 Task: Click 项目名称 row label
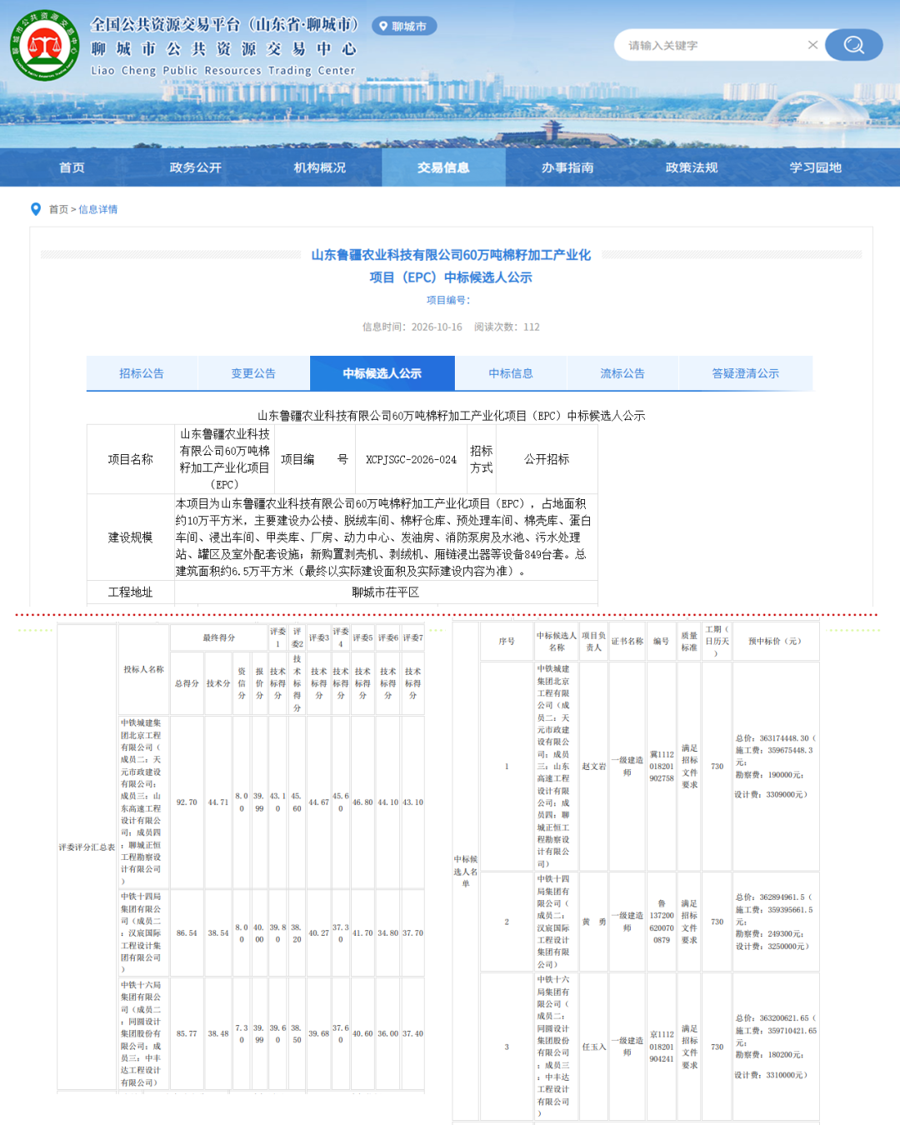pyautogui.click(x=131, y=459)
